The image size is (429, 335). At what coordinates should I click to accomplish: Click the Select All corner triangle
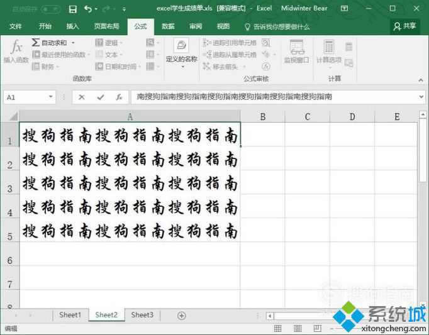click(x=13, y=116)
